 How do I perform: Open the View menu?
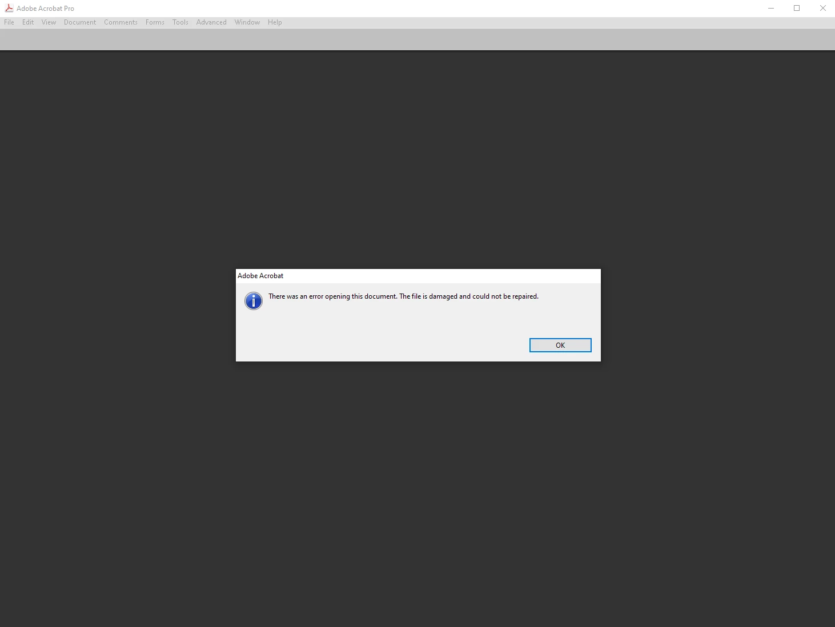tap(49, 22)
